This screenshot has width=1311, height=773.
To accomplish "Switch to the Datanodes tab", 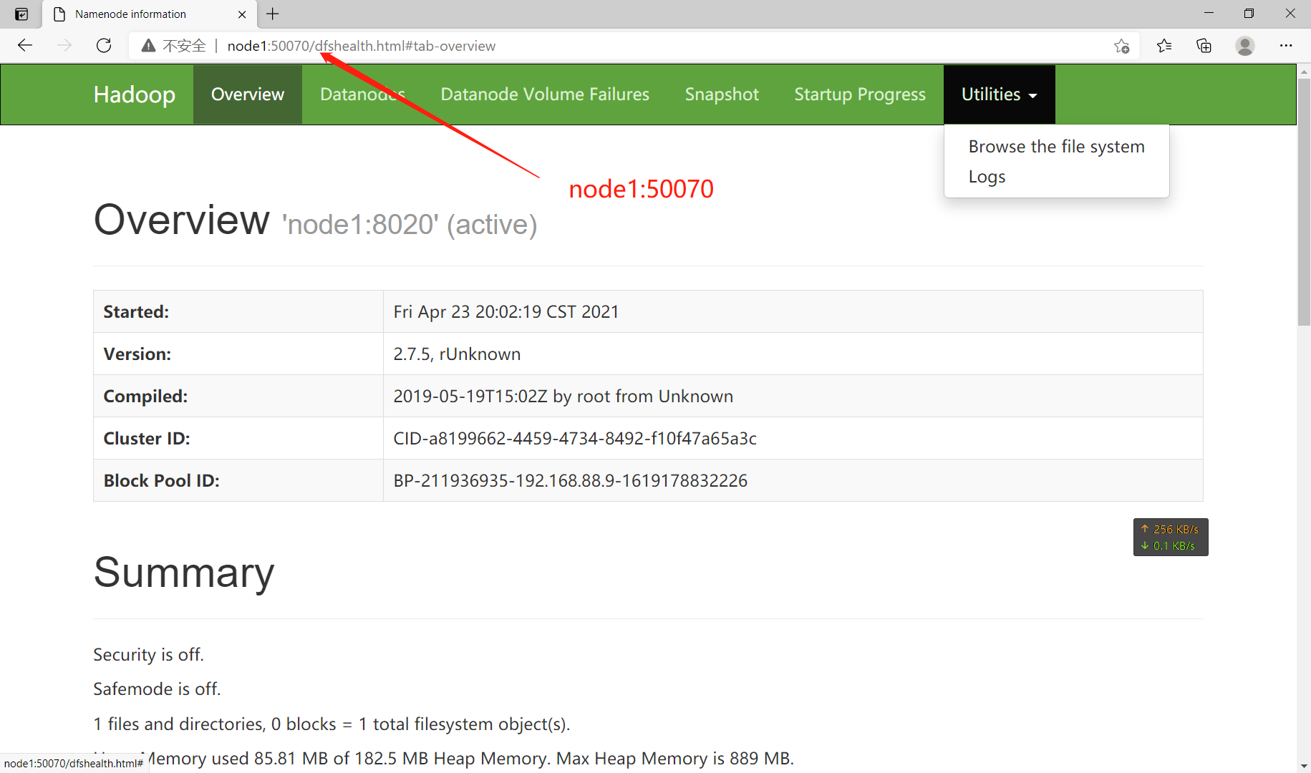I will click(x=362, y=94).
